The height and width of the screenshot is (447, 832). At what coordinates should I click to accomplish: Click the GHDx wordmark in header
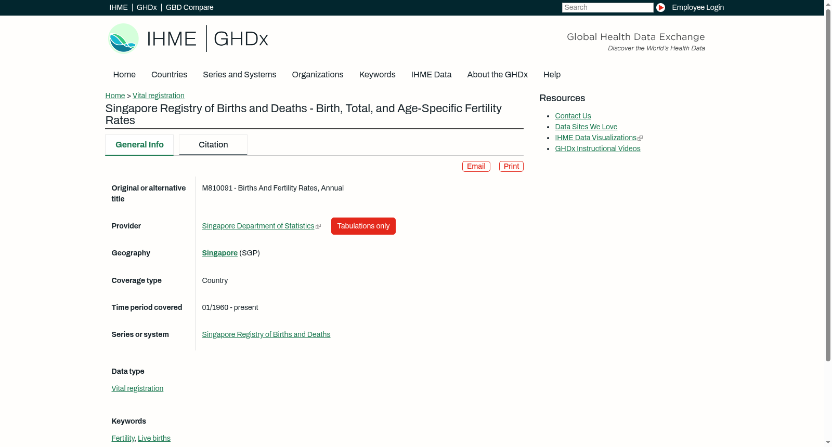click(241, 39)
